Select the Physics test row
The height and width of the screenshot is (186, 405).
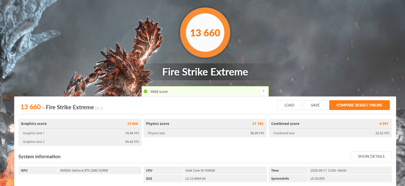point(205,133)
